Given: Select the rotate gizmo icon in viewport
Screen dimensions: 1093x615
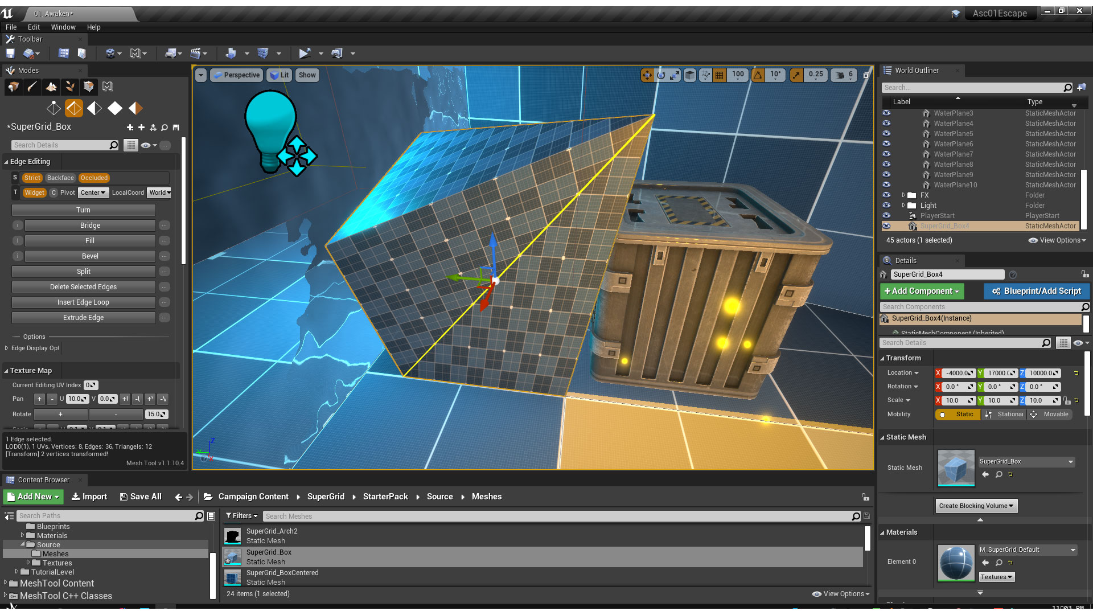Looking at the screenshot, I should pos(661,75).
